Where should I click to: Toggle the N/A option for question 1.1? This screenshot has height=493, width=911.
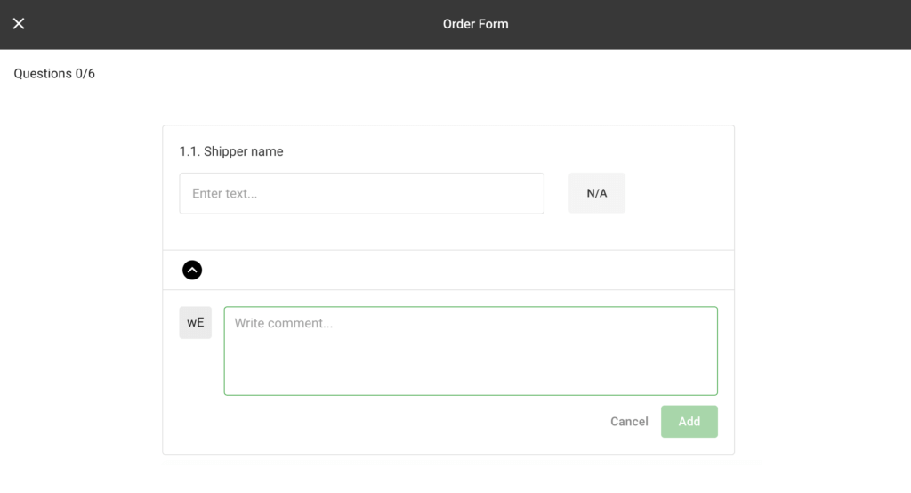click(x=596, y=193)
